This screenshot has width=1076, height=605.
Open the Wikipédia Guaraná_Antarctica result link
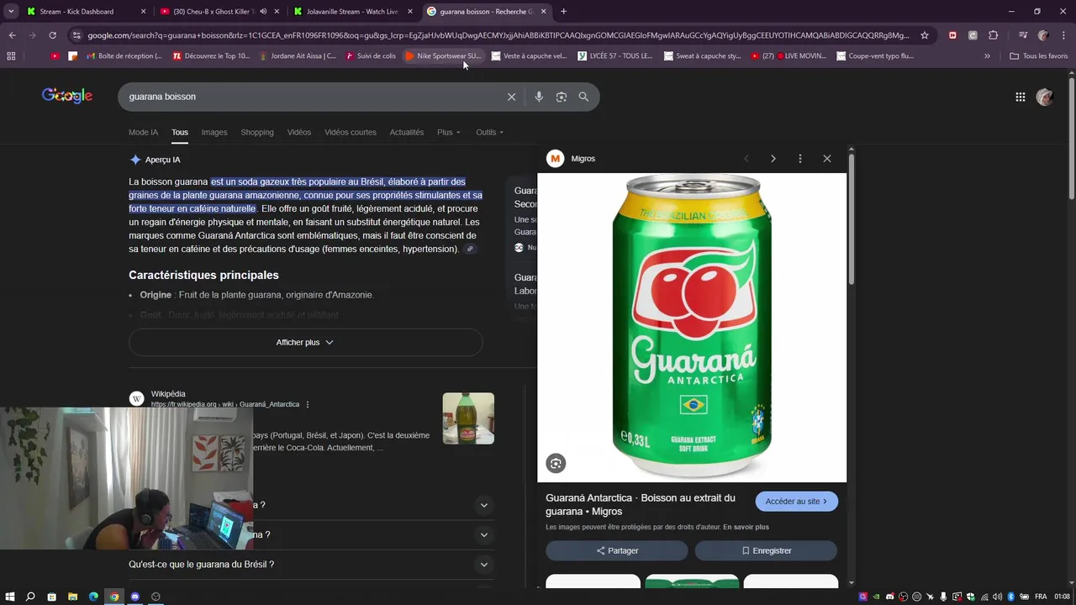(224, 404)
